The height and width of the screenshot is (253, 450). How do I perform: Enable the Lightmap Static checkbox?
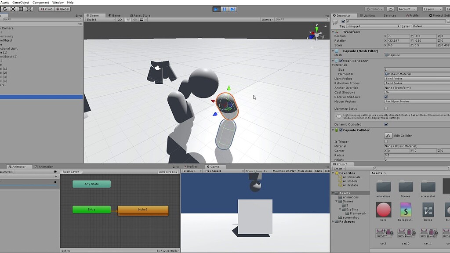[386, 108]
